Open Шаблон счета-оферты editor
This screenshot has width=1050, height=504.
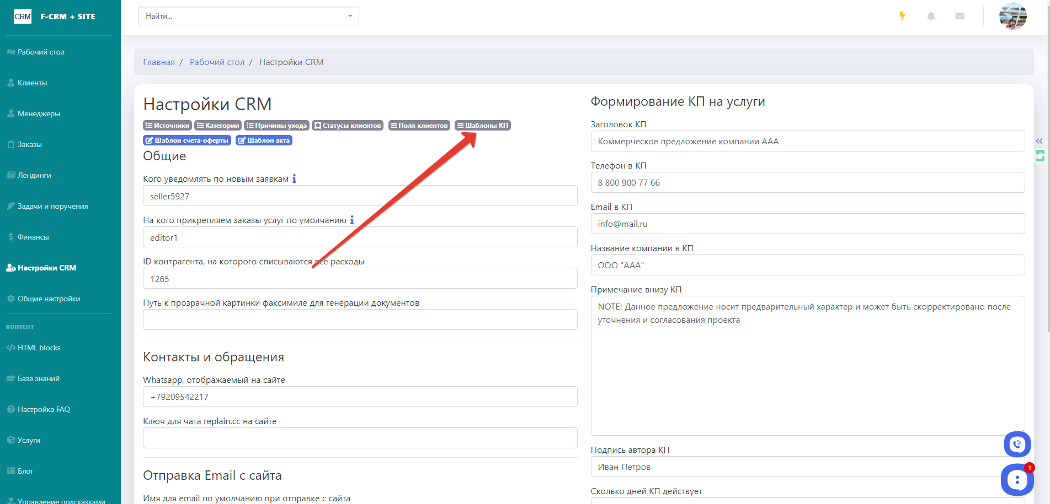(186, 140)
